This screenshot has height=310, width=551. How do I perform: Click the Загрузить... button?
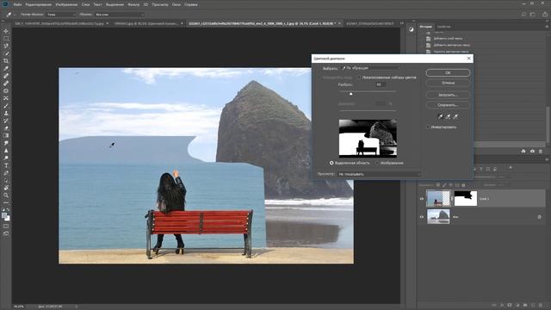448,95
